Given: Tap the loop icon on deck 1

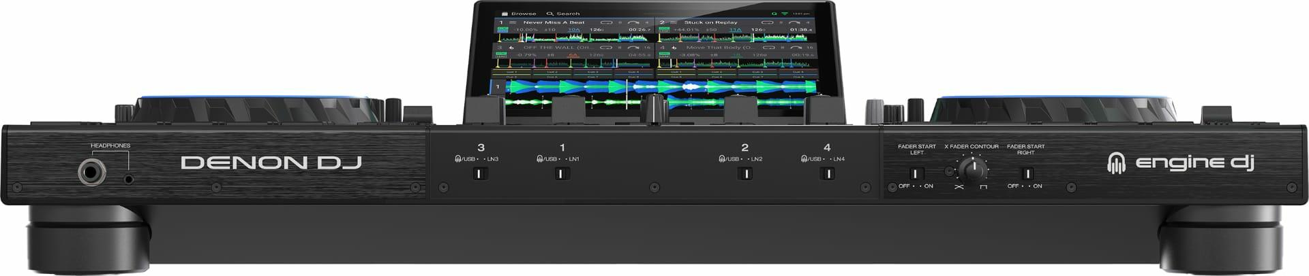Looking at the screenshot, I should [x=606, y=22].
